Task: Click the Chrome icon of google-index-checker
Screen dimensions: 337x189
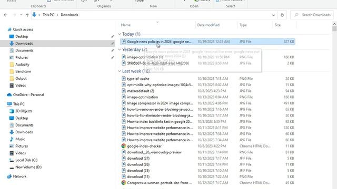Action: (124, 146)
